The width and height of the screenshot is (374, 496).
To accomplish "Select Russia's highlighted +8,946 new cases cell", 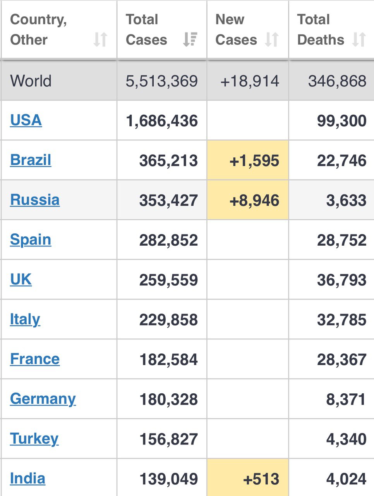I will 248,200.
